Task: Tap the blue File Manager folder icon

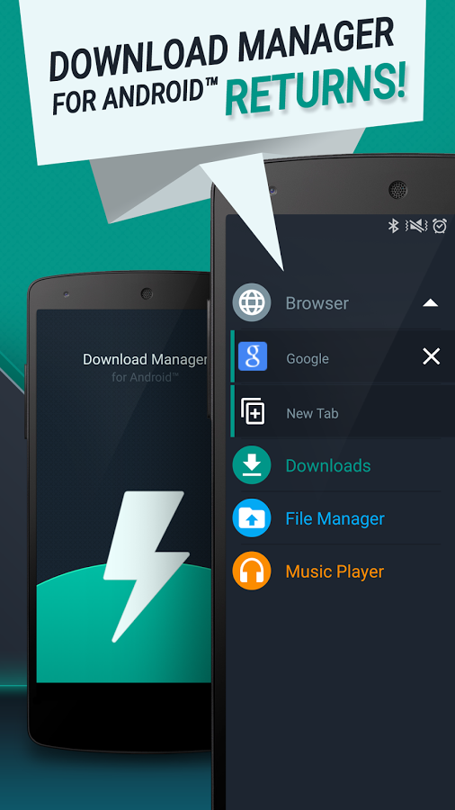Action: tap(251, 518)
